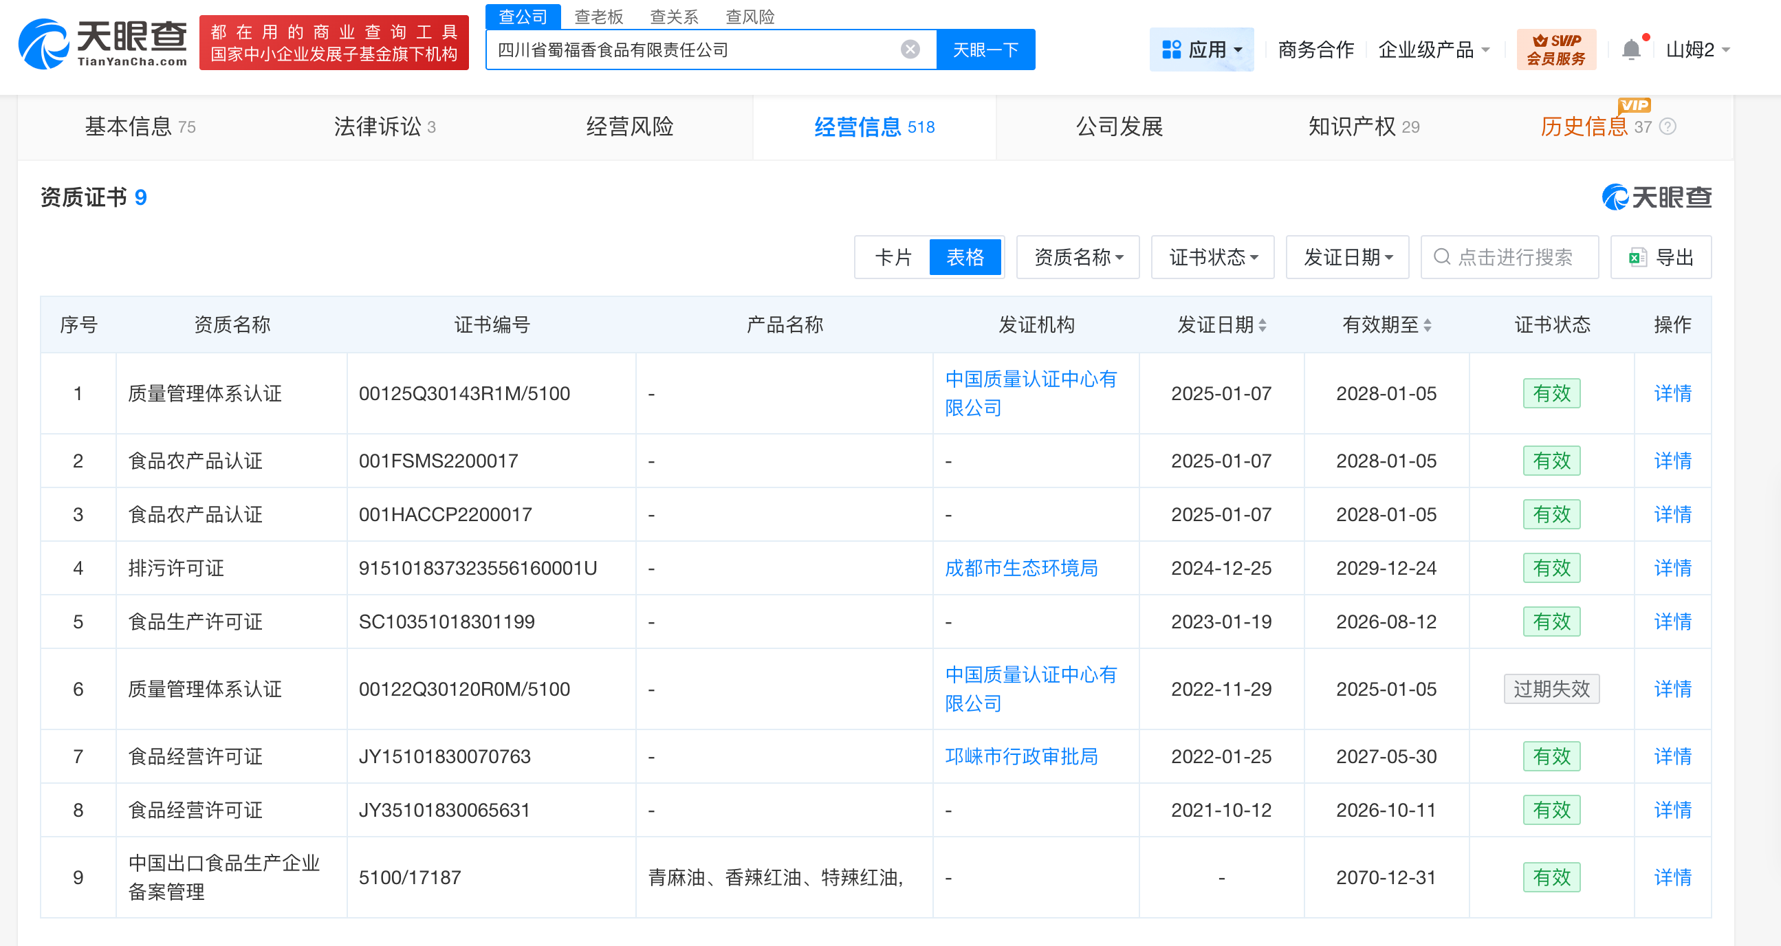Click the notification bell icon
The image size is (1781, 946).
click(1630, 49)
